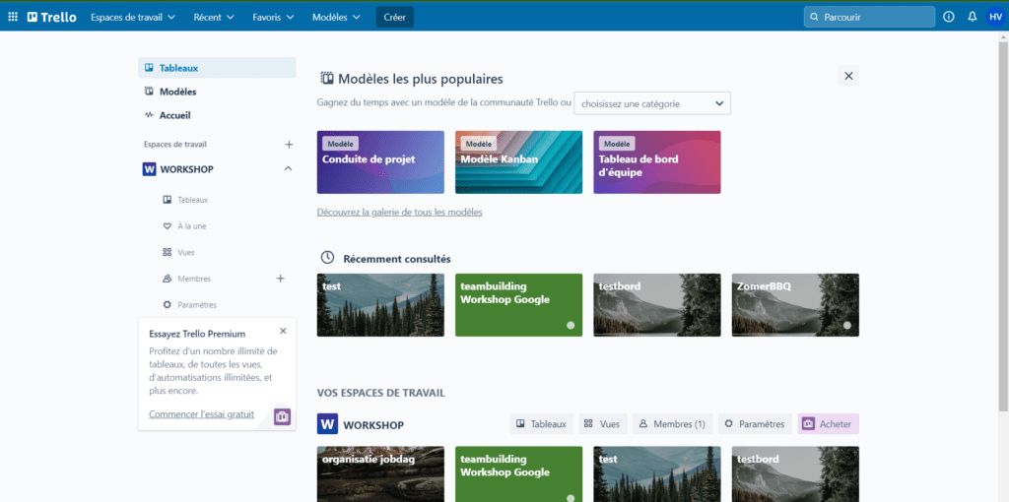Click the page vertical scrollbar

(1003, 225)
